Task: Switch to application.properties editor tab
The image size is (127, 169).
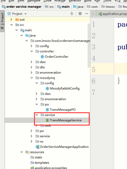Action: point(113,14)
